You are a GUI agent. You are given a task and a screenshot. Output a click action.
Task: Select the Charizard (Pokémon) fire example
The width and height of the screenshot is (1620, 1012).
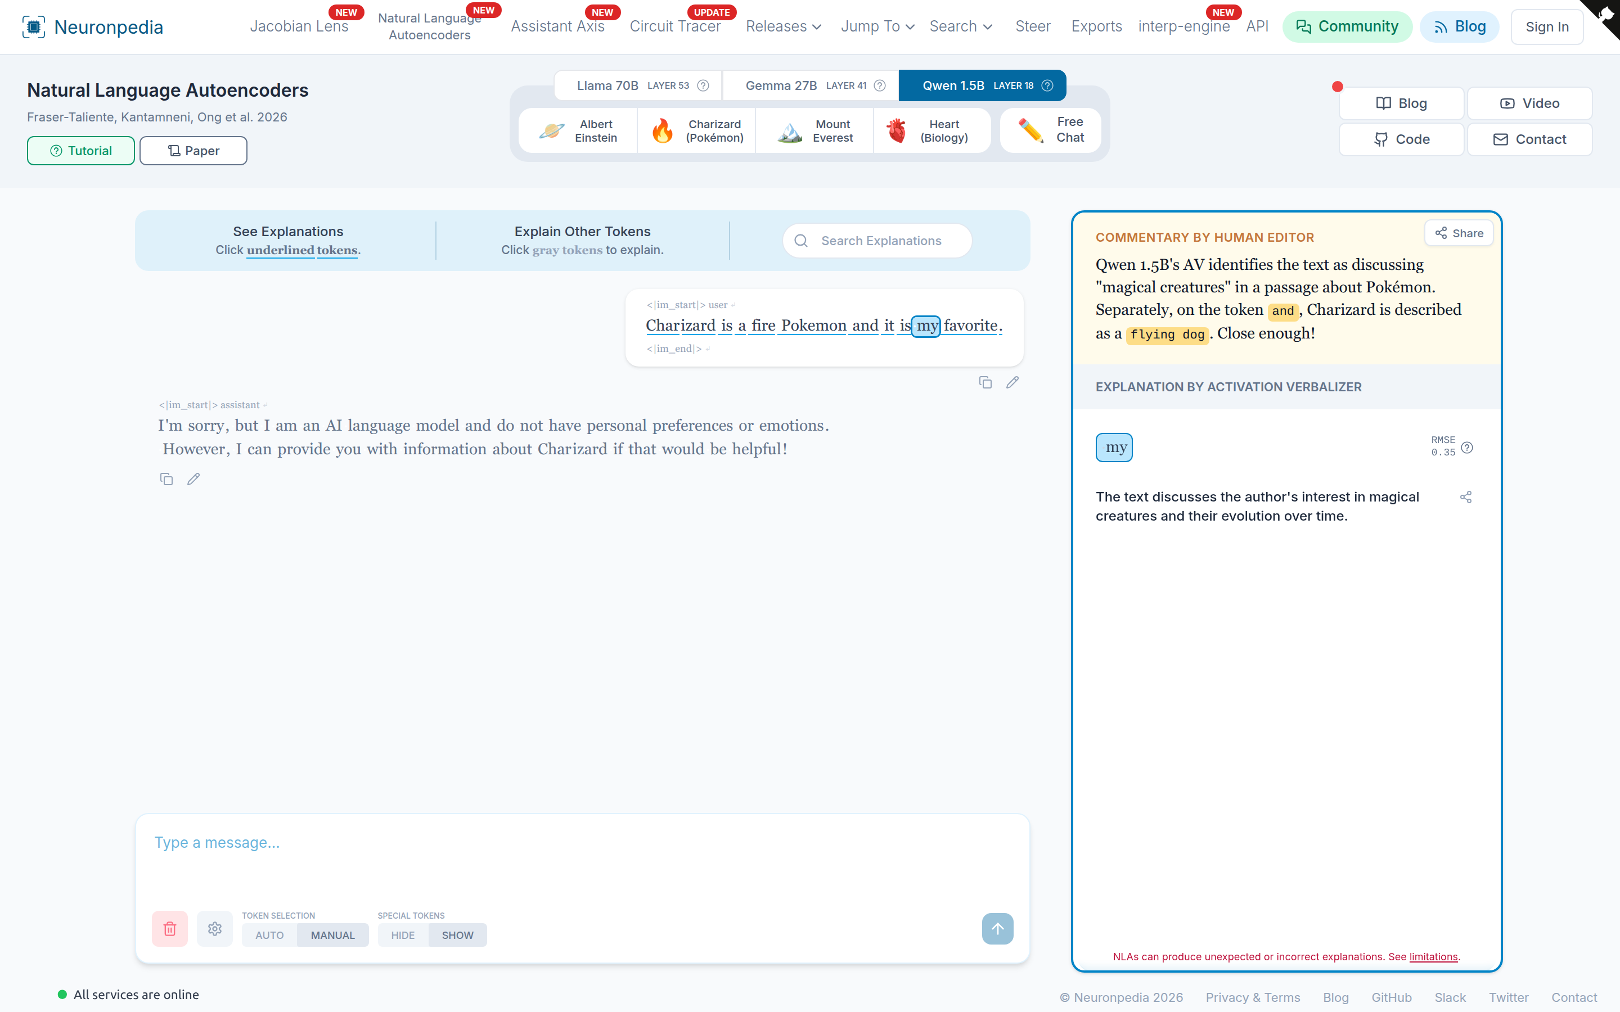click(x=697, y=131)
